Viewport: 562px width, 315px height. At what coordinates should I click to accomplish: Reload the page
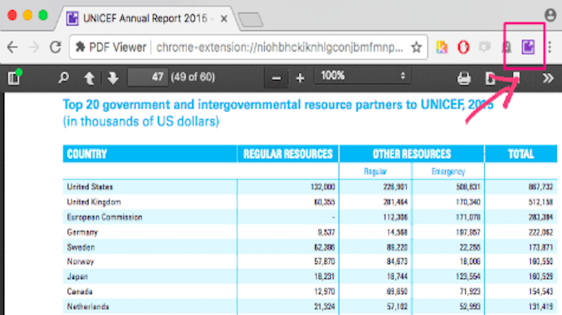(x=56, y=47)
